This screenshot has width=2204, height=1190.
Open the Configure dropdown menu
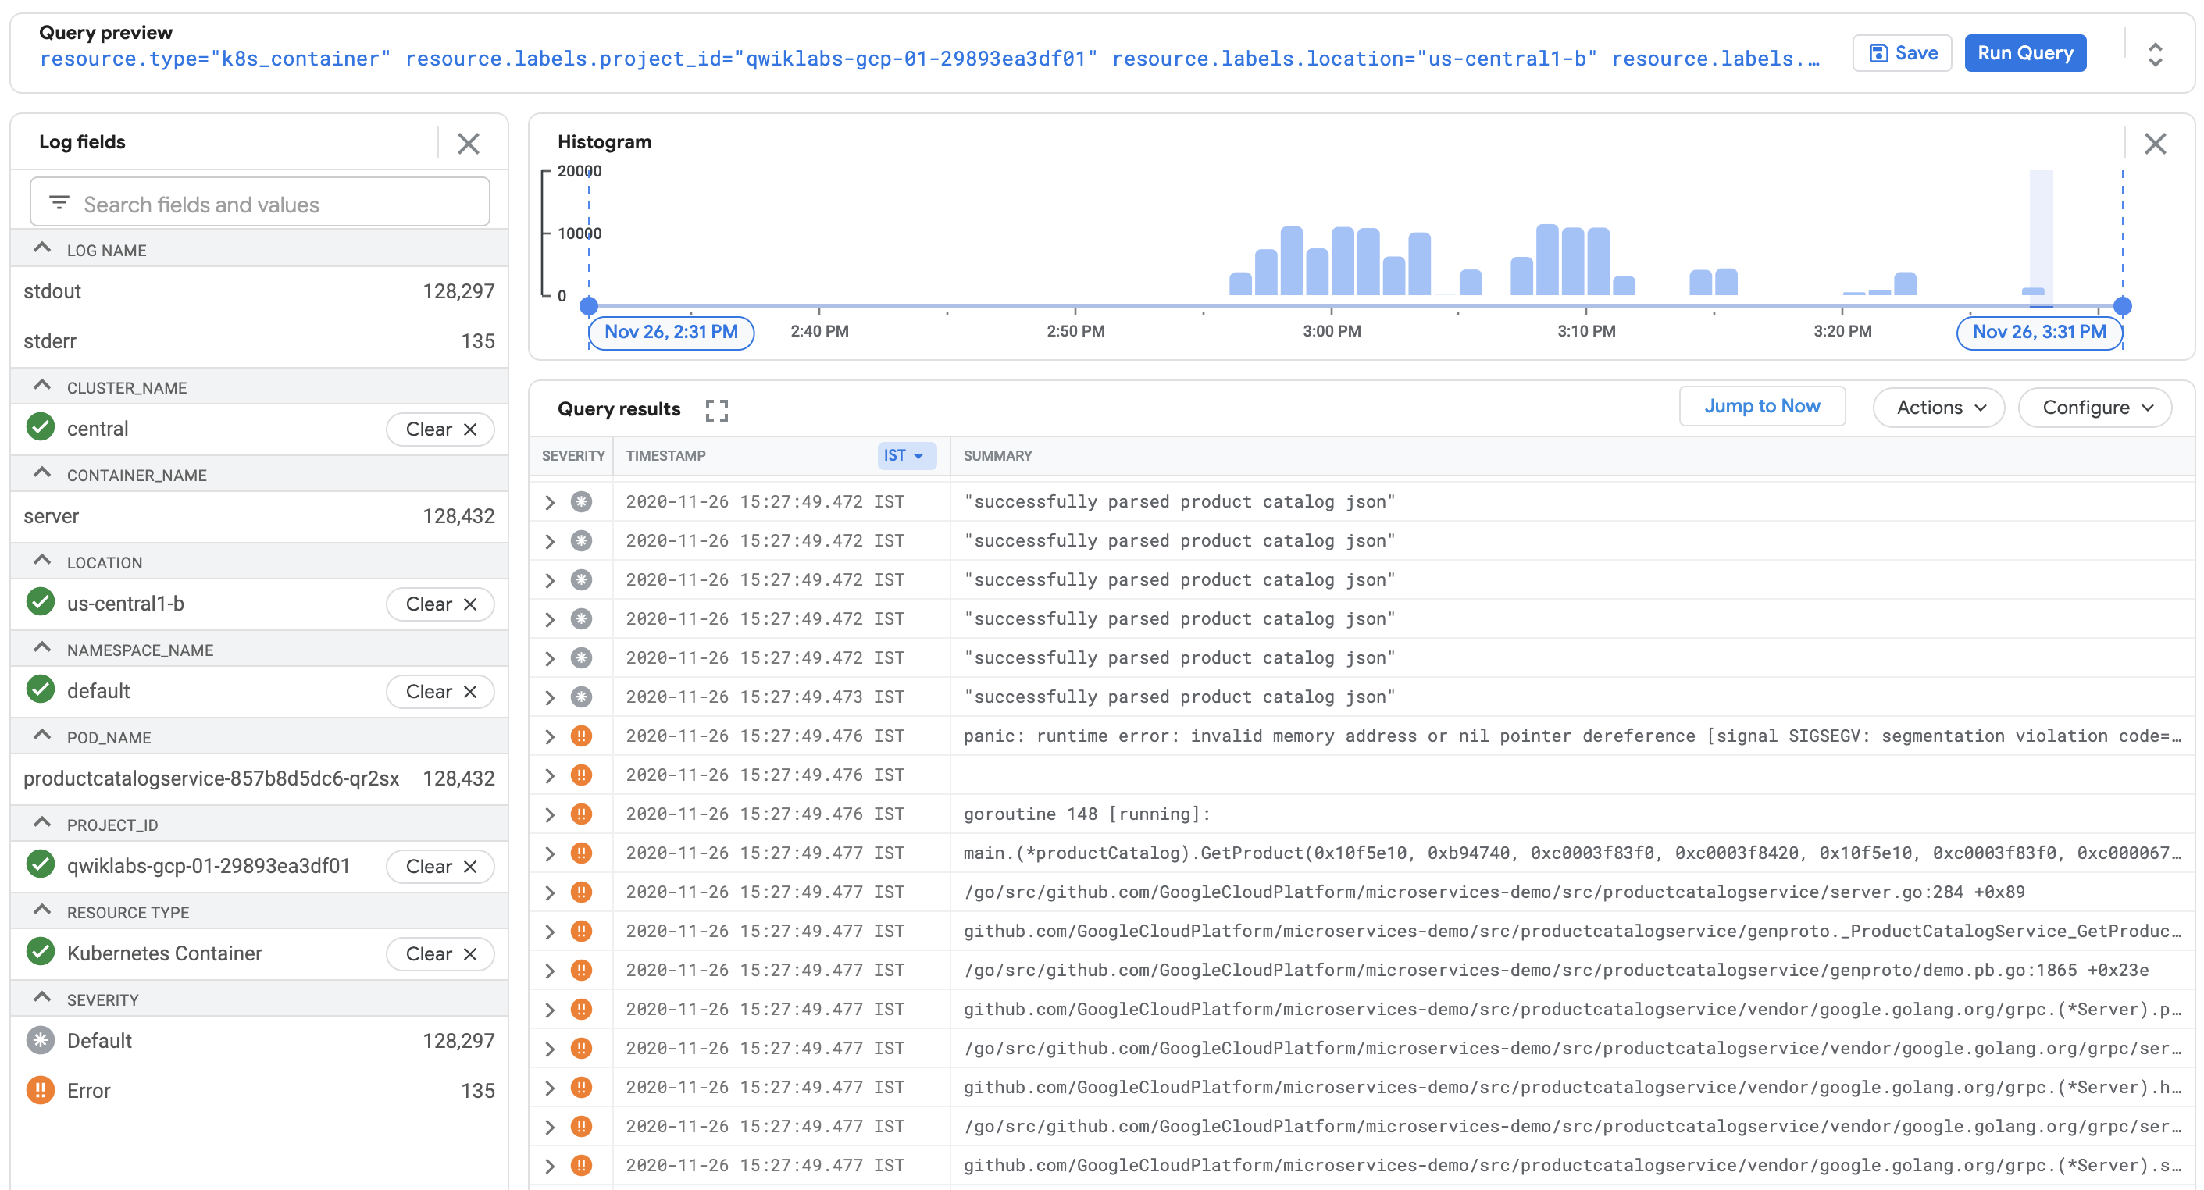pyautogui.click(x=2095, y=408)
